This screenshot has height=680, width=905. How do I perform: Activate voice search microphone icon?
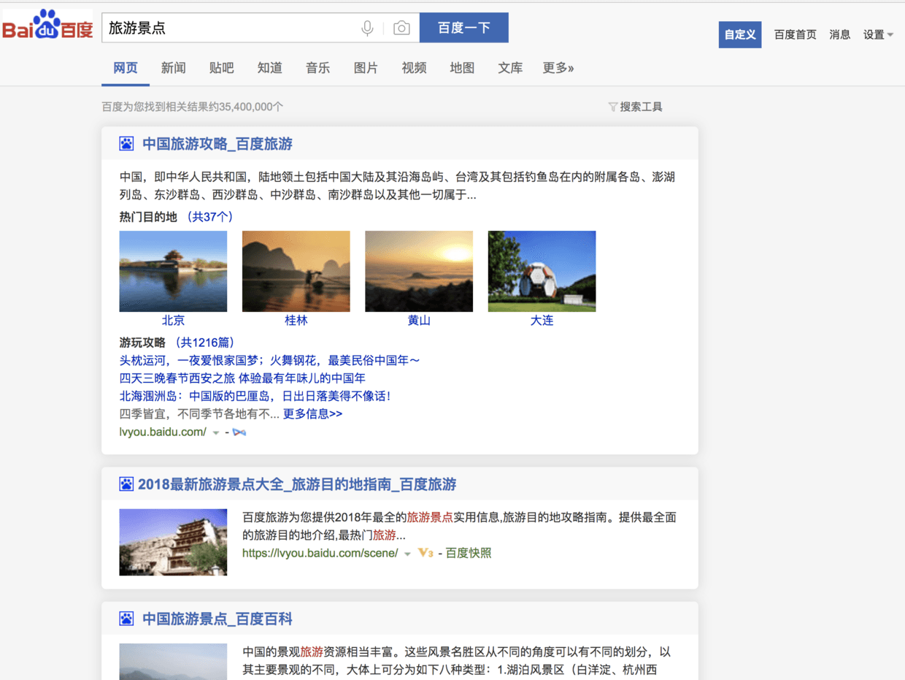pyautogui.click(x=368, y=28)
